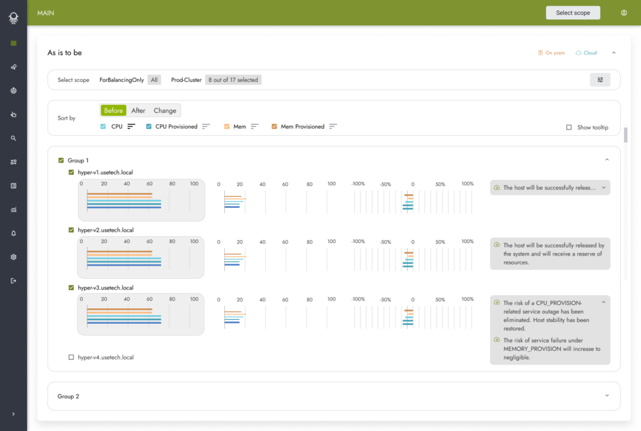Open the magnifier search sidebar icon
Viewport: 641px width, 431px height.
(x=14, y=138)
